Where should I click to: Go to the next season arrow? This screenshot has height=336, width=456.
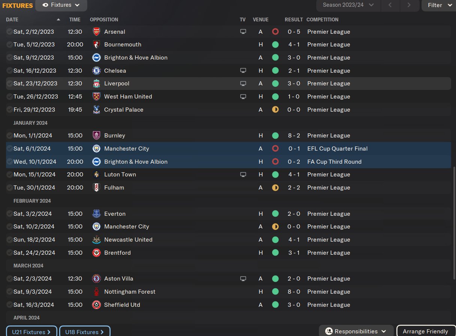click(409, 5)
